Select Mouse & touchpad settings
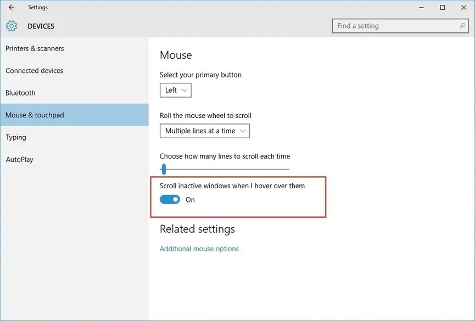The image size is (475, 321). [x=35, y=115]
